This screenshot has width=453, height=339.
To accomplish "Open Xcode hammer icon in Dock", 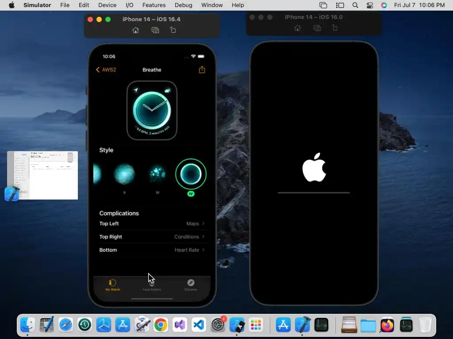I will click(x=303, y=325).
